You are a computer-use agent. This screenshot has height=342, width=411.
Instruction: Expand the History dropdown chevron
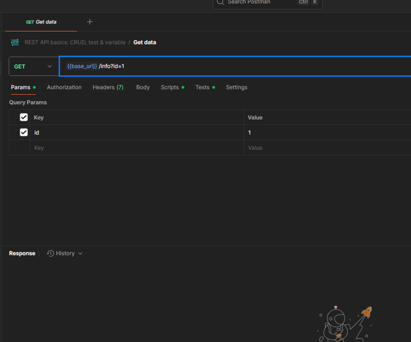80,254
